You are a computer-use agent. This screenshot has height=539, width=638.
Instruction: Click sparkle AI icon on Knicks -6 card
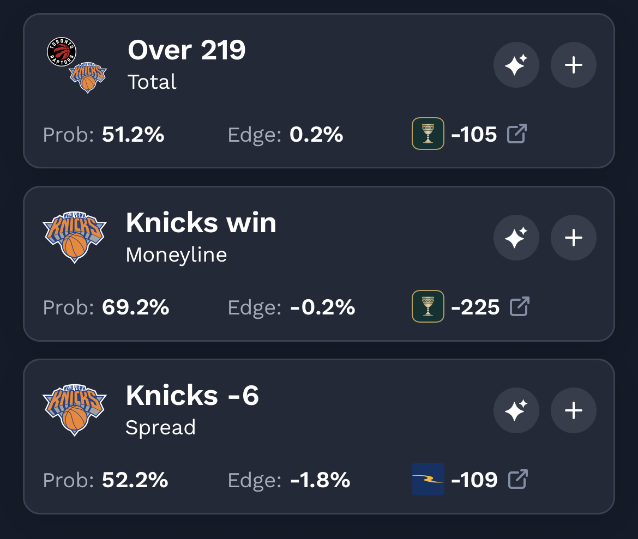(516, 410)
